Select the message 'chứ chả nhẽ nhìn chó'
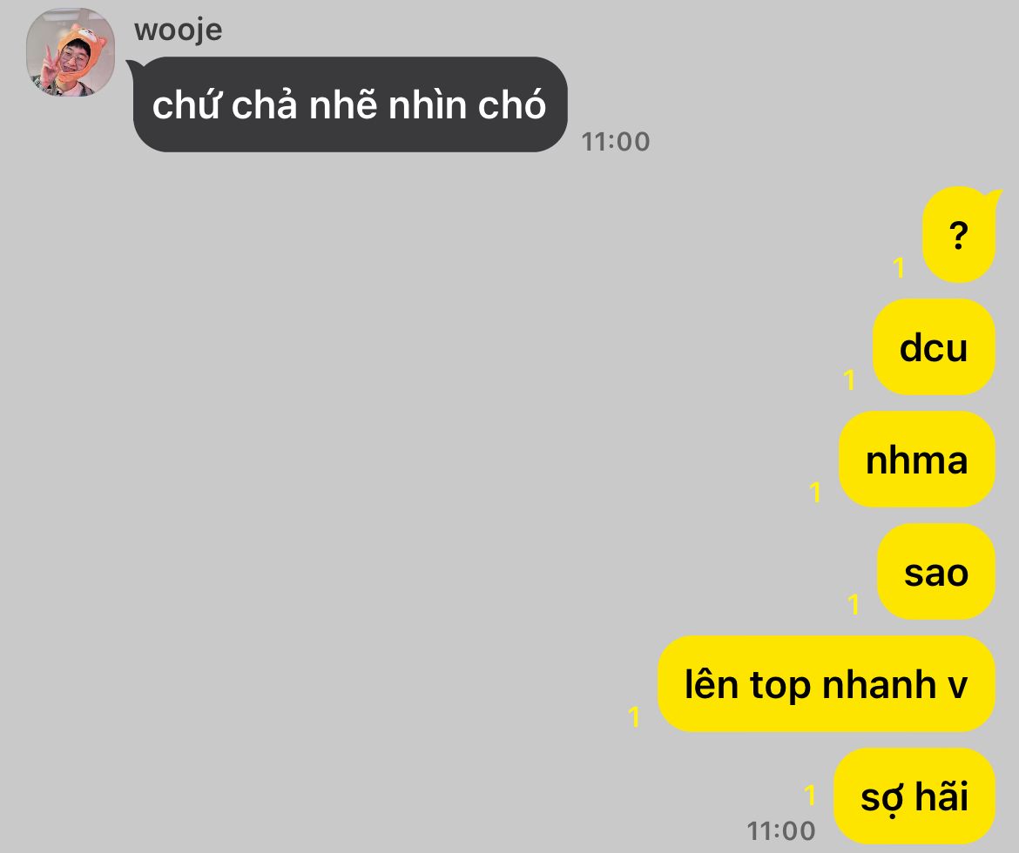The height and width of the screenshot is (853, 1019). [349, 104]
